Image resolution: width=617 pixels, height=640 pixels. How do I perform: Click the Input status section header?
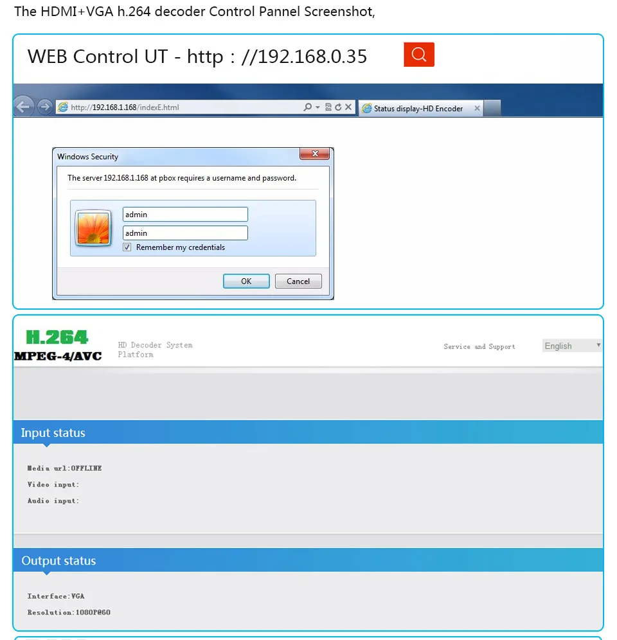click(x=308, y=432)
